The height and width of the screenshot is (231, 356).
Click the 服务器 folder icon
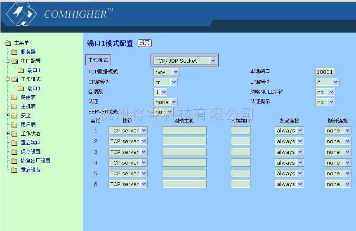coord(14,52)
